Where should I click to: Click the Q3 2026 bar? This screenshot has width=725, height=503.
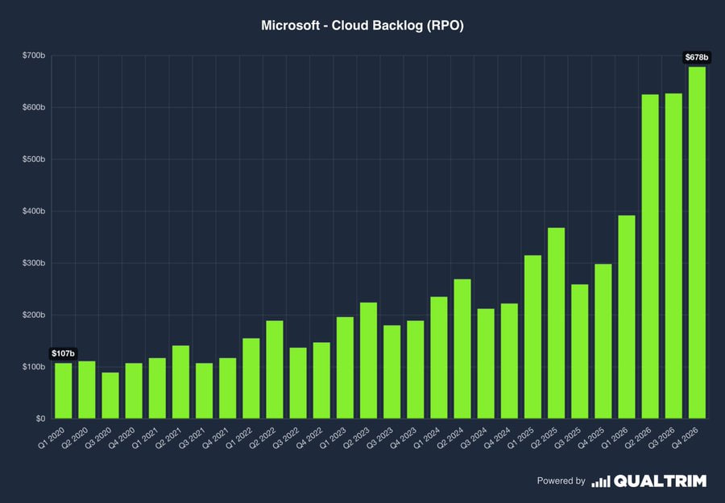[x=673, y=256]
